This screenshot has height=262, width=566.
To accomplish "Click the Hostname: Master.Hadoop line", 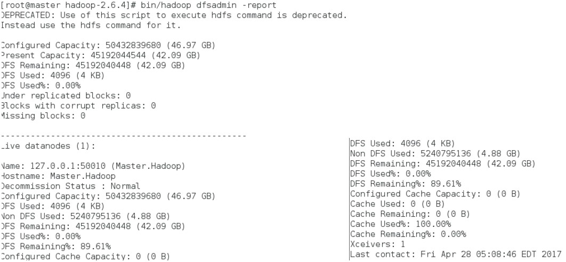I will 58,176.
